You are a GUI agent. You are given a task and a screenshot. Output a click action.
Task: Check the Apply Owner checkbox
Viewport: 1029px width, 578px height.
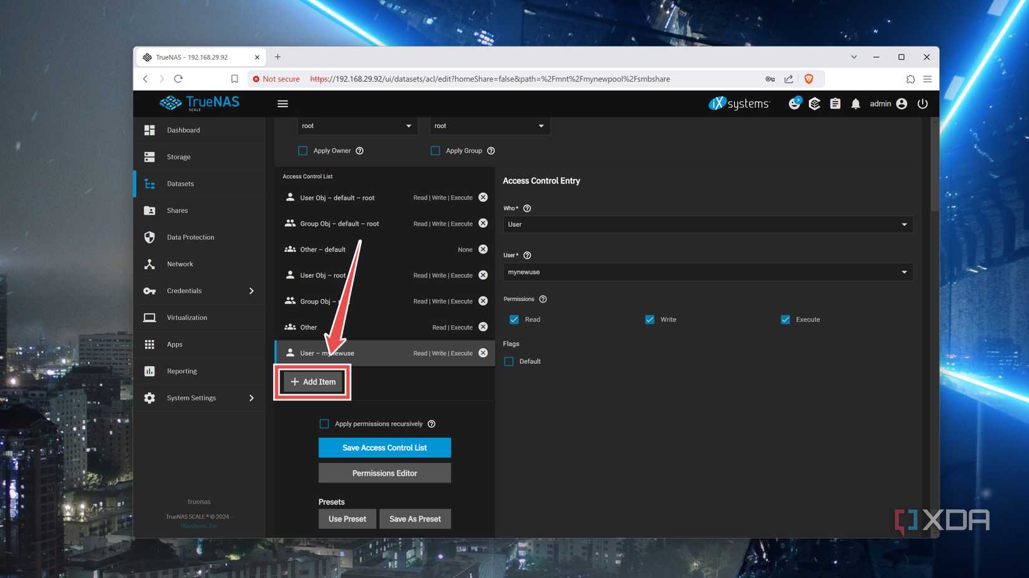point(302,150)
